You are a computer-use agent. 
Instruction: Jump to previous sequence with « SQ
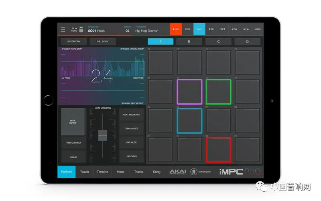coord(234,29)
